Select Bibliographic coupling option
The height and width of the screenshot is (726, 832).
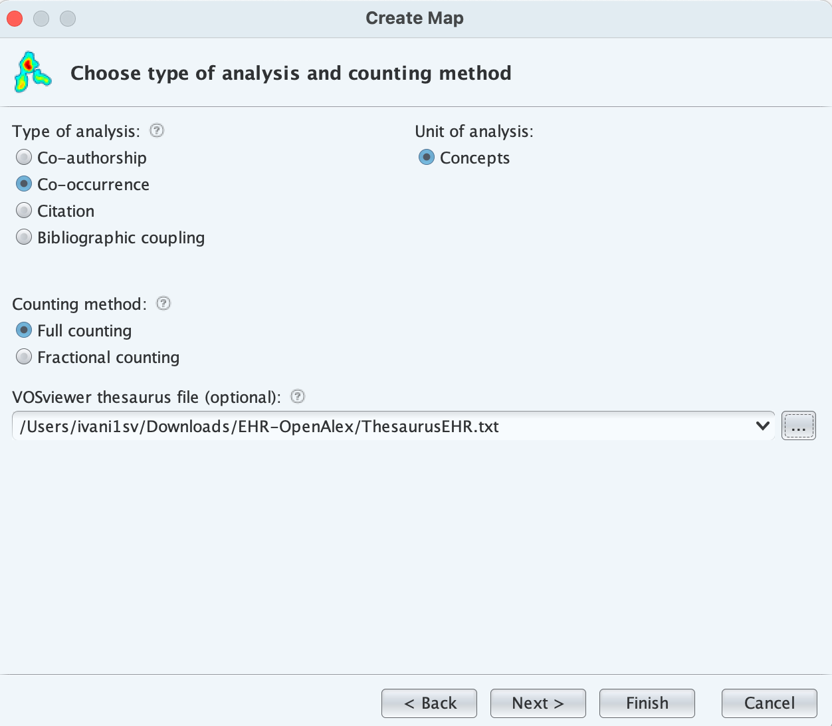point(24,237)
